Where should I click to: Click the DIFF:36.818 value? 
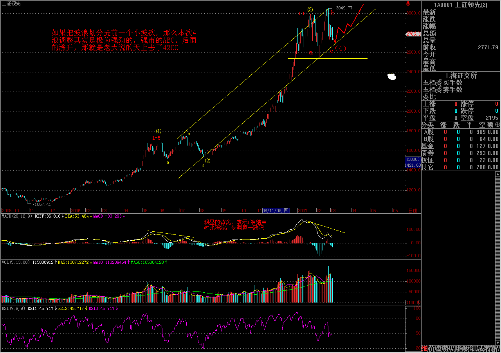[47, 216]
